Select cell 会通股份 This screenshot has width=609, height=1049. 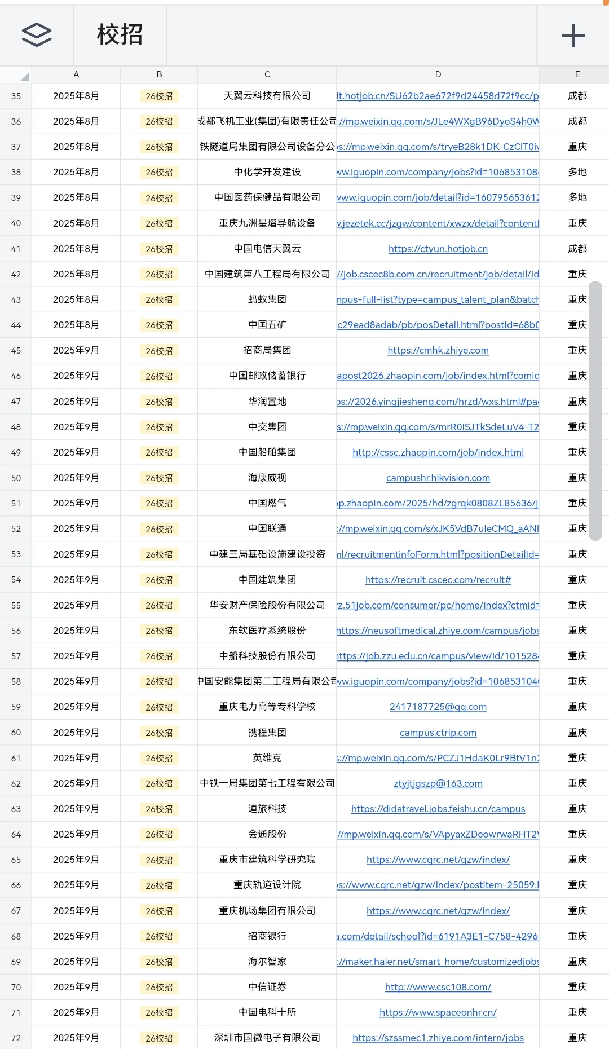tap(267, 834)
